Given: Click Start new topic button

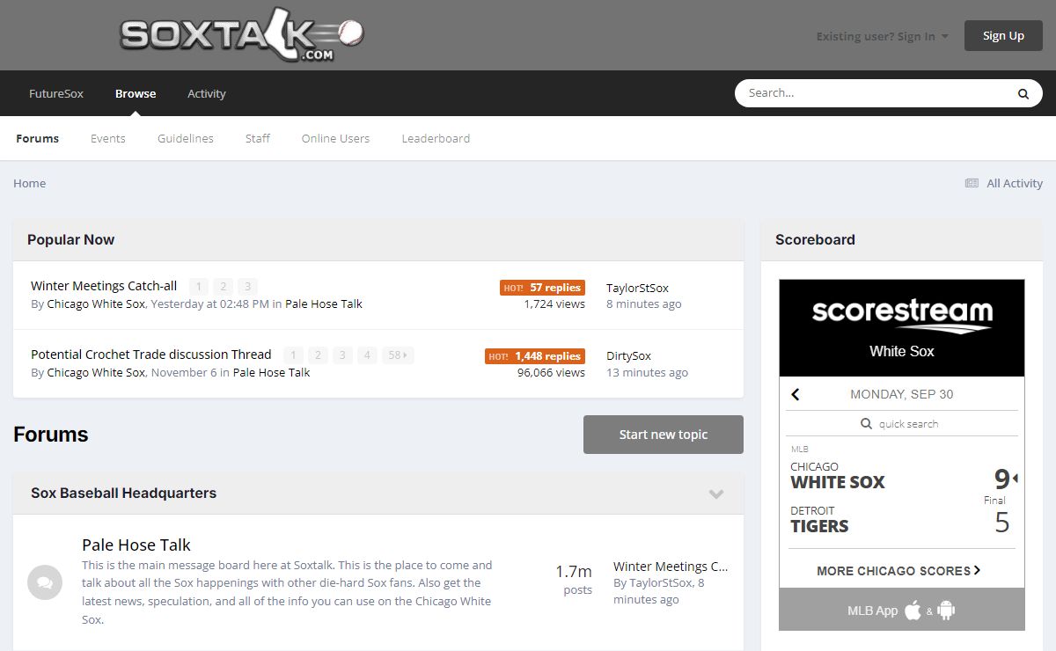Looking at the screenshot, I should point(664,435).
